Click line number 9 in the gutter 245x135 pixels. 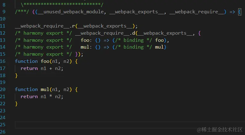pos(4,12)
